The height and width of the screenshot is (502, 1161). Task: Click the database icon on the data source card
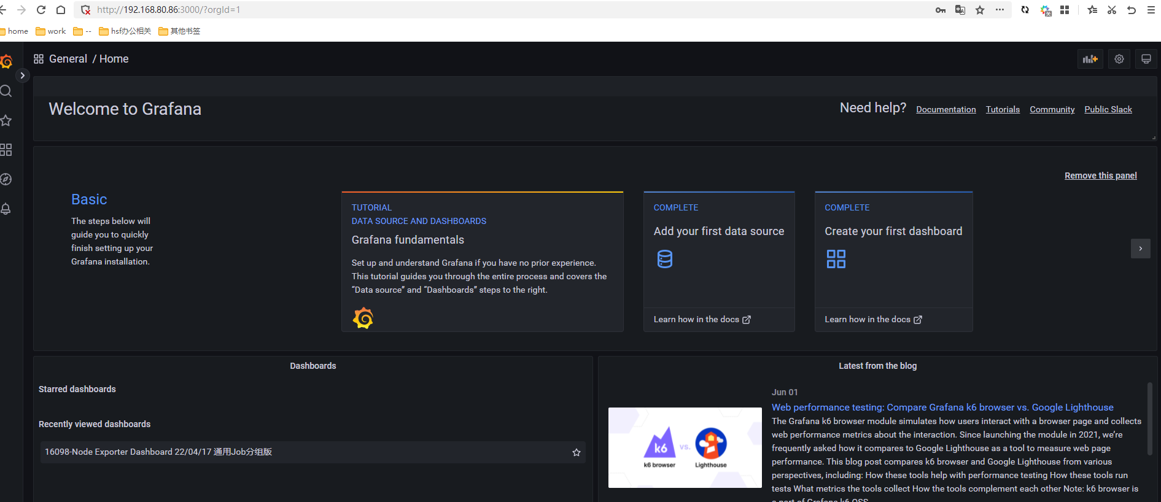[x=665, y=259]
